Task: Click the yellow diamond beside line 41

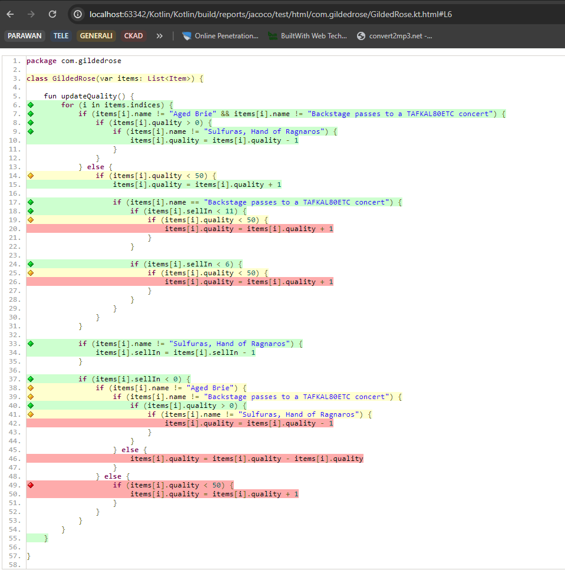Action: tap(31, 414)
